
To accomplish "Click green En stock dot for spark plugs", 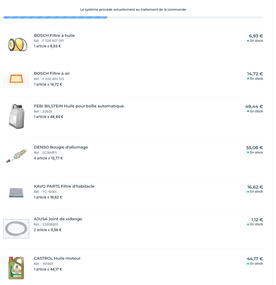I will coord(248,152).
